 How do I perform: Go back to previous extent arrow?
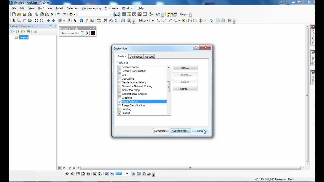[x=48, y=21]
